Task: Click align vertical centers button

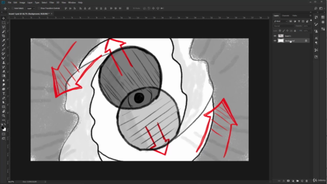Action: pos(71,8)
